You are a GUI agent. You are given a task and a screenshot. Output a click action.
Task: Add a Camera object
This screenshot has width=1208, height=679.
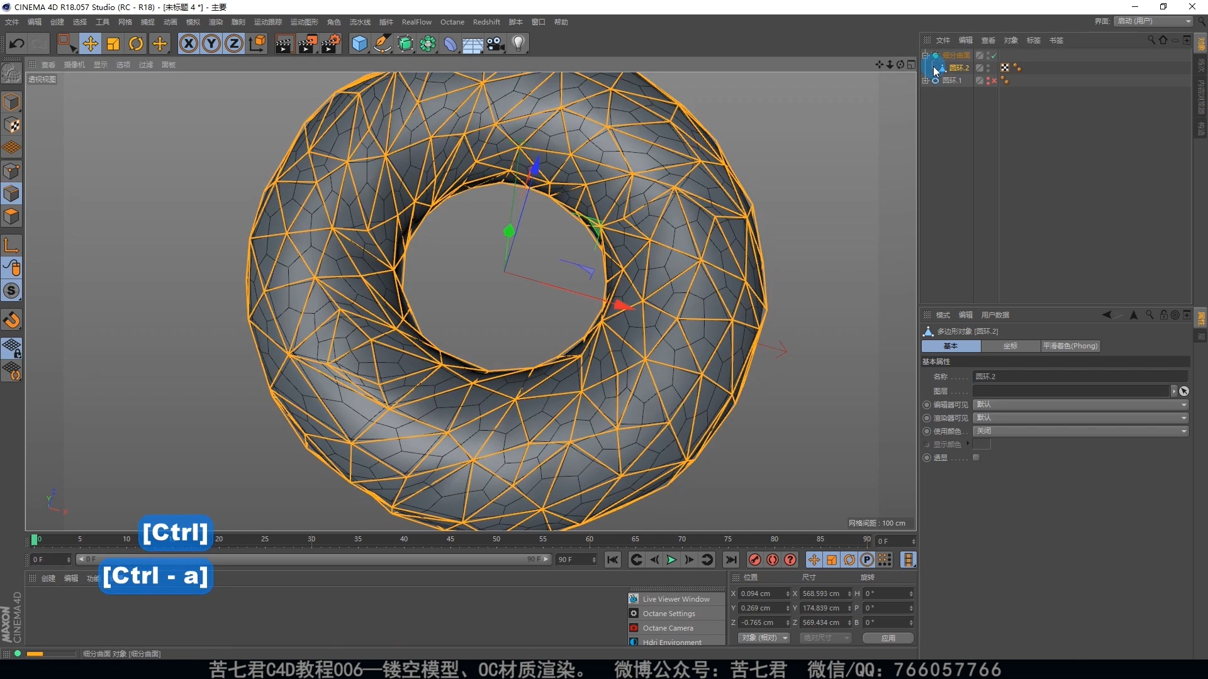496,43
